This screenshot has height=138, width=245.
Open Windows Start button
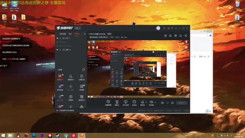click(3, 135)
